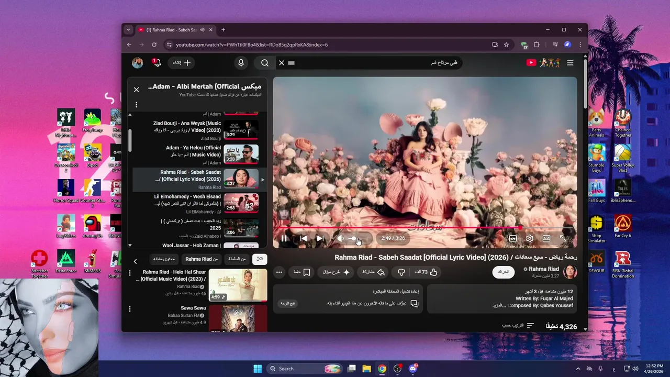670x377 pixels.
Task: Select the 'من Rahma Riad' filter chip
Action: click(x=202, y=259)
